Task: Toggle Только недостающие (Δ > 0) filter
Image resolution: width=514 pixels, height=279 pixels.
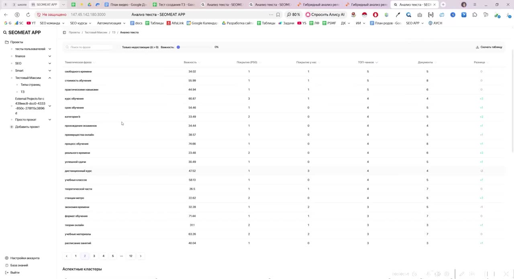Action: [x=140, y=47]
